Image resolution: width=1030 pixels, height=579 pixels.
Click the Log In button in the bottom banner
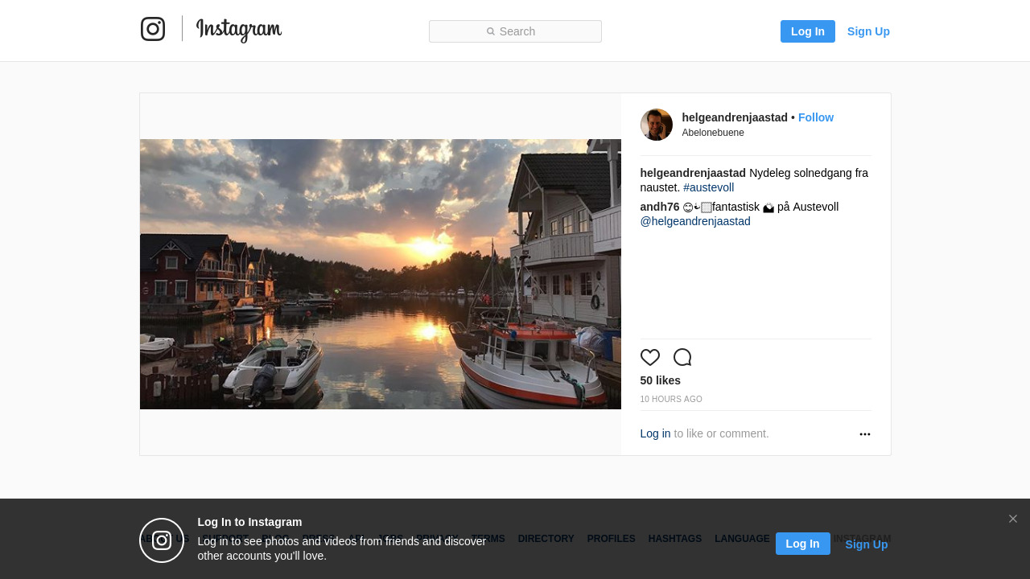tap(803, 544)
